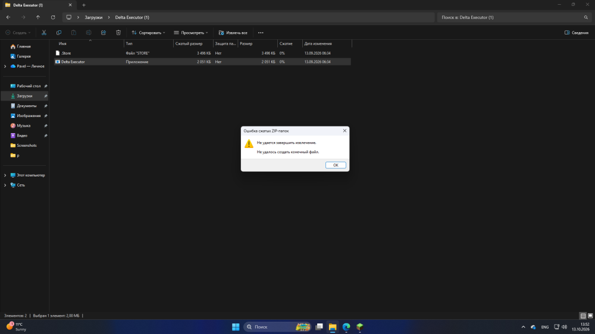
Task: Go back with the back arrow
Action: coord(8,17)
